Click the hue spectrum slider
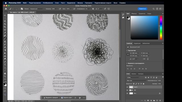 click(x=161, y=28)
